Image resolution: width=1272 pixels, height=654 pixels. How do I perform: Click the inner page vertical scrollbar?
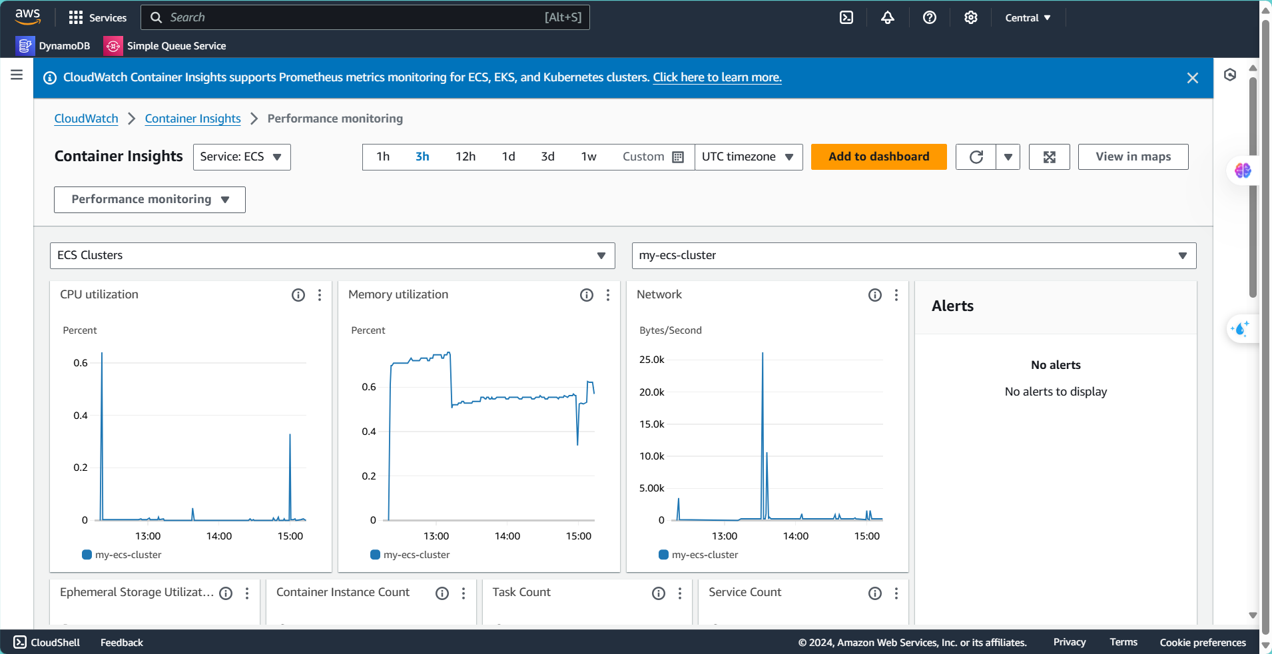coord(1253,188)
